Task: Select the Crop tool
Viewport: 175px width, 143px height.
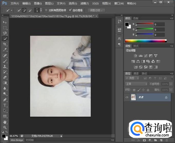Action: (x=5, y=44)
